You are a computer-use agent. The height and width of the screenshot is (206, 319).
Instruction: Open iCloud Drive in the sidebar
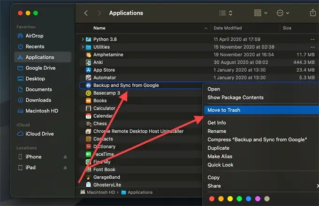click(x=43, y=134)
